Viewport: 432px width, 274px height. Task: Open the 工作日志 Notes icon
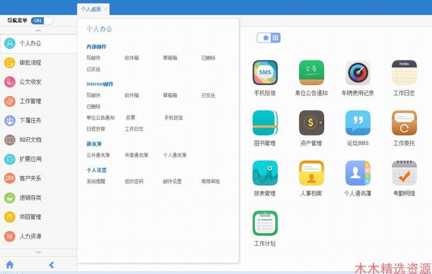pyautogui.click(x=404, y=73)
